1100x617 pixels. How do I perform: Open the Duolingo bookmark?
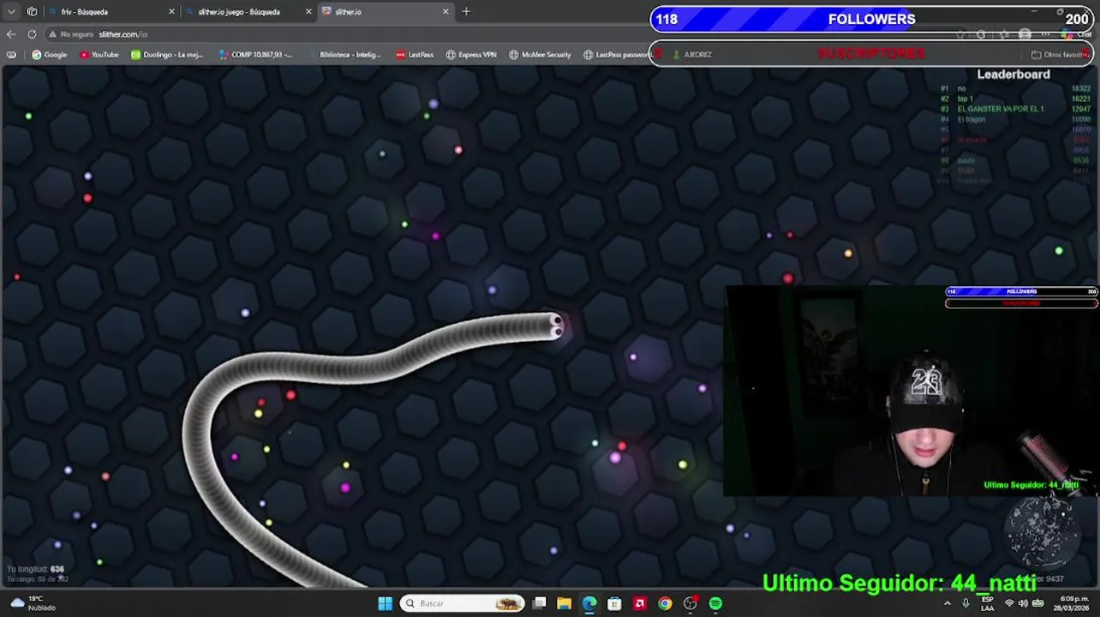[167, 55]
